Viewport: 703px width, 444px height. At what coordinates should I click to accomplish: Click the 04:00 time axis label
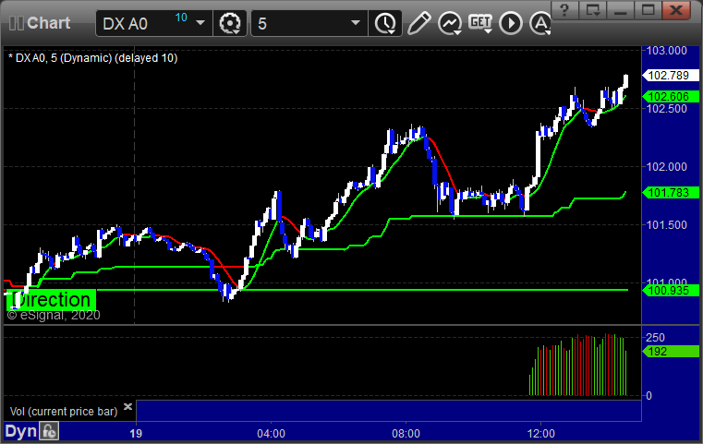click(x=271, y=434)
